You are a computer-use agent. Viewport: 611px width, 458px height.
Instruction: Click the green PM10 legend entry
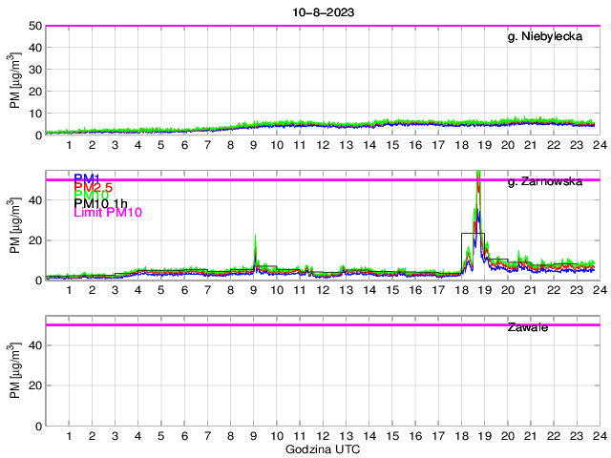click(91, 195)
